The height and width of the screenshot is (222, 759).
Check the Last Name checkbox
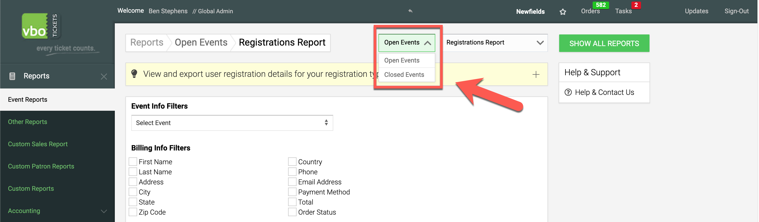[x=133, y=171]
